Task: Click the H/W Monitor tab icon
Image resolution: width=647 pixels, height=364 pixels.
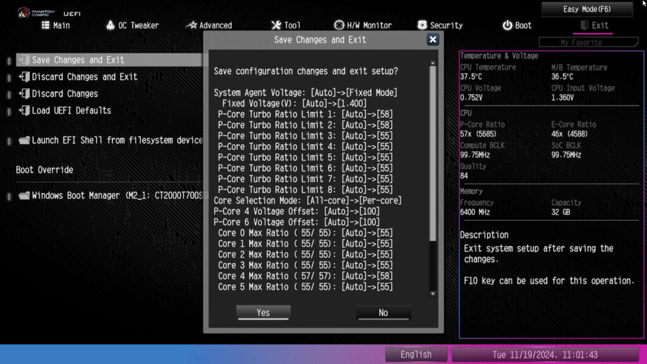Action: (338, 25)
